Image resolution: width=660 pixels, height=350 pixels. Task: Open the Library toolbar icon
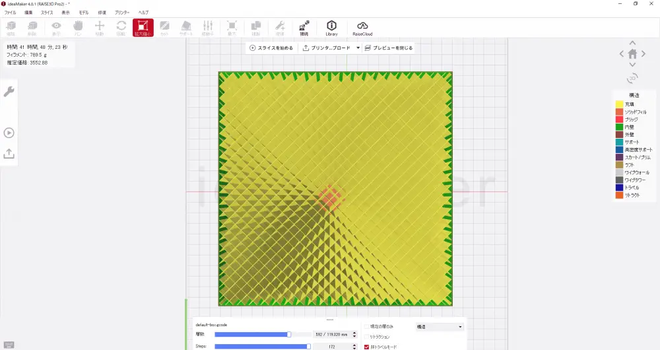click(331, 28)
